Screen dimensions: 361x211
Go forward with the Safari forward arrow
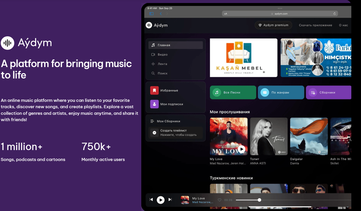coord(167,14)
